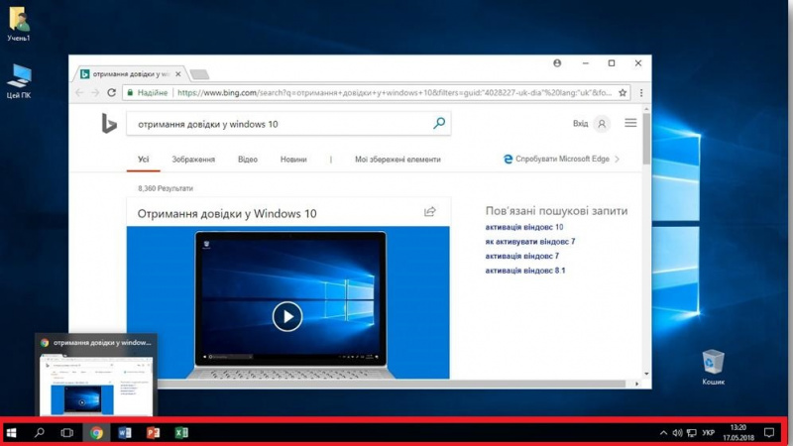Bookmark this page with the star icon
This screenshot has width=793, height=446.
point(623,92)
